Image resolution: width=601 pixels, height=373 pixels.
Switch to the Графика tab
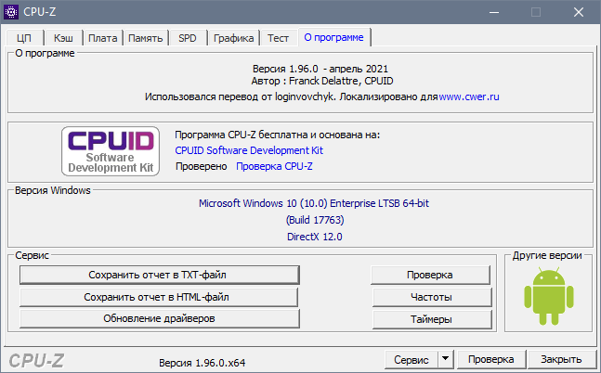233,38
